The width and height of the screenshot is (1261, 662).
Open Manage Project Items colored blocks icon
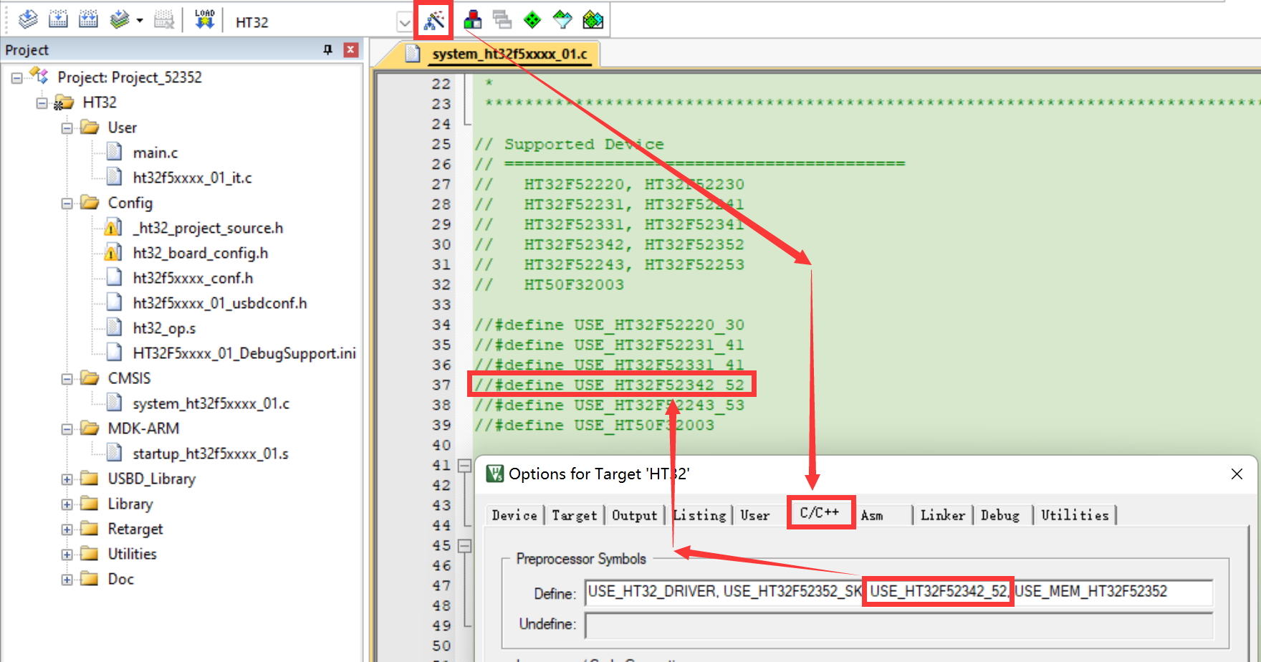[x=473, y=20]
